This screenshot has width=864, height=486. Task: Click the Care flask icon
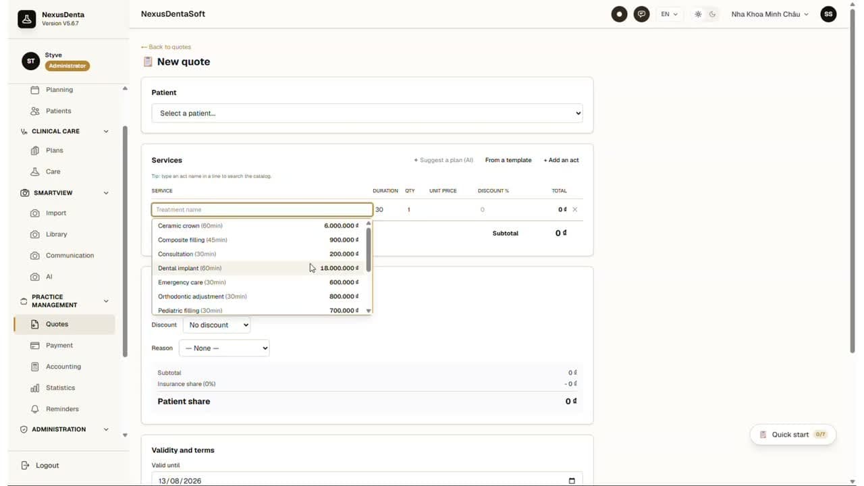(x=35, y=171)
